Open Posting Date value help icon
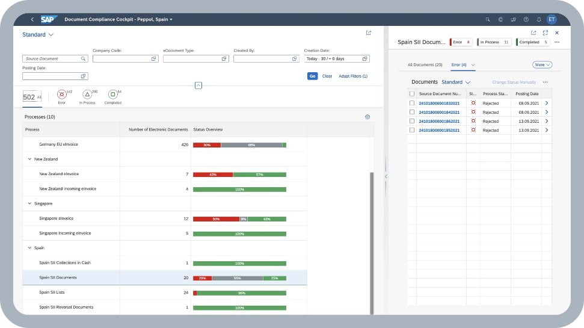Viewport: 584px width, 328px height. 84,76
